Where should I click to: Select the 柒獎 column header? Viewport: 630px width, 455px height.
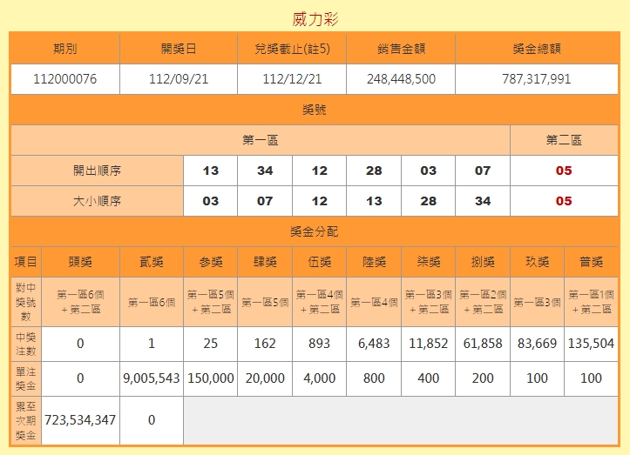[x=429, y=262]
